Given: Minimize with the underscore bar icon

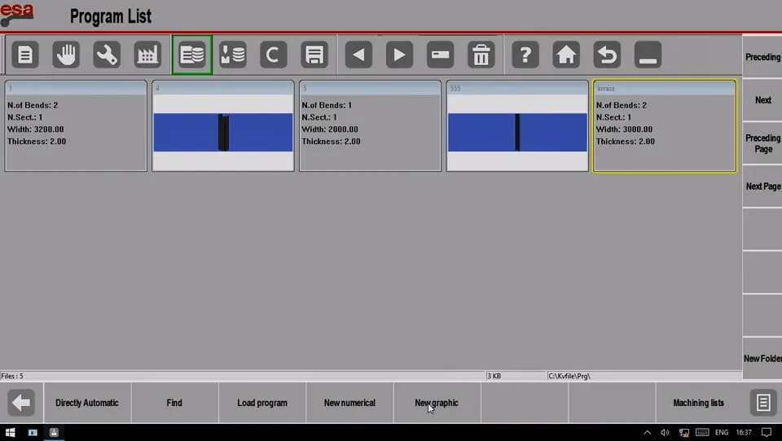Looking at the screenshot, I should [648, 55].
